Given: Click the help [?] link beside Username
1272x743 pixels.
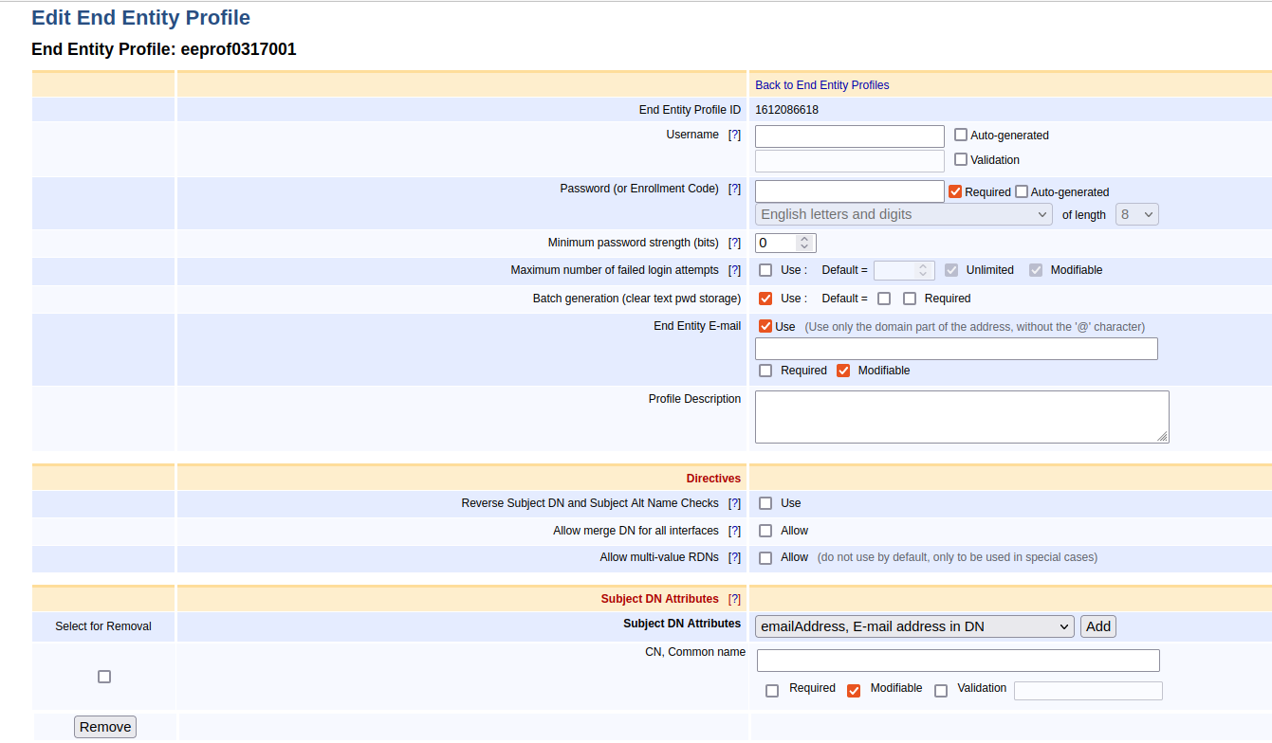Looking at the screenshot, I should tap(734, 136).
